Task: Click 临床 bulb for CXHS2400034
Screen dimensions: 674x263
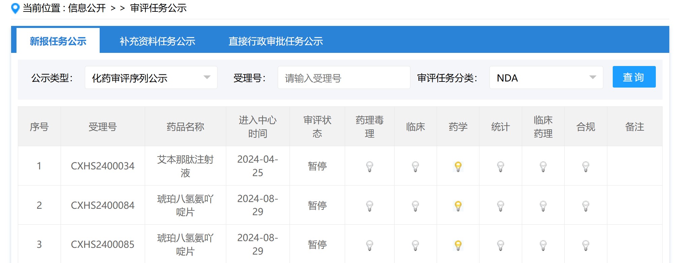Action: coord(415,166)
